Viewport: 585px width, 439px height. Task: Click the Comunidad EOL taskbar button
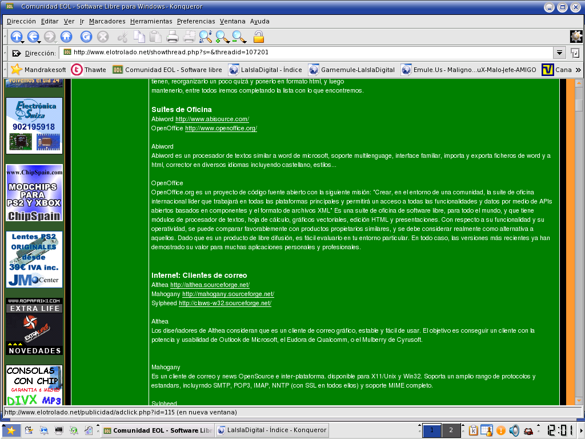coord(158,430)
